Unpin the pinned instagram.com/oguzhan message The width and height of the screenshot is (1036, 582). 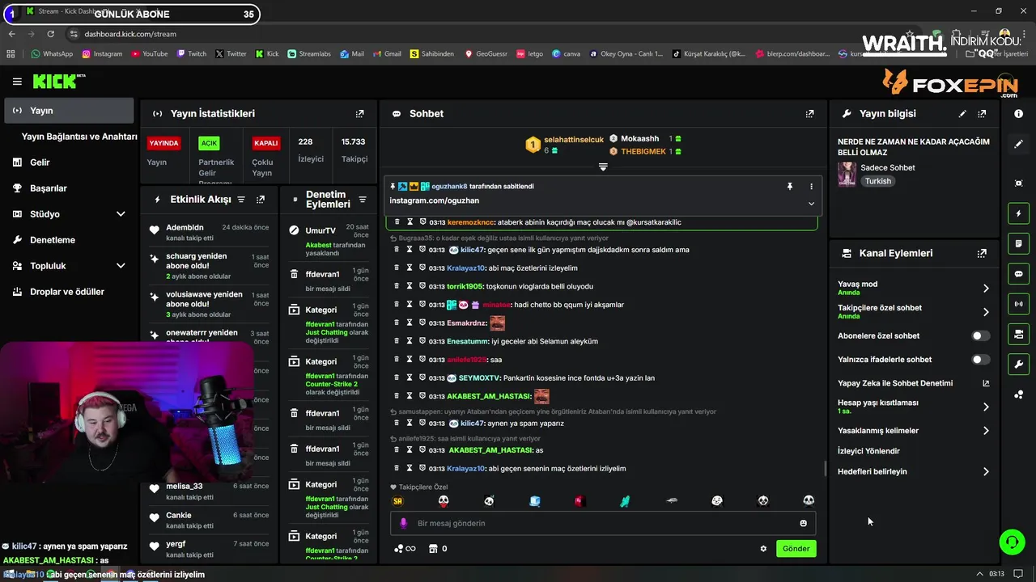point(790,186)
